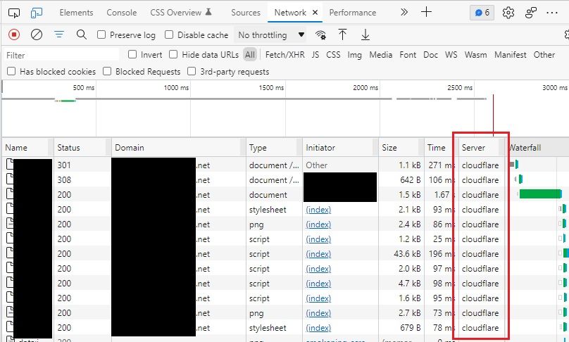Sort by Name column header
The image size is (569, 342).
(26, 148)
